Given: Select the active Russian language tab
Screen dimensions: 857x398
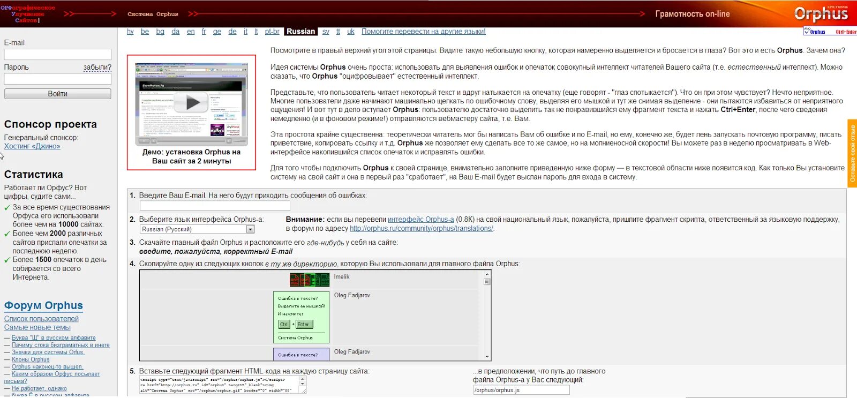Looking at the screenshot, I should pos(301,32).
